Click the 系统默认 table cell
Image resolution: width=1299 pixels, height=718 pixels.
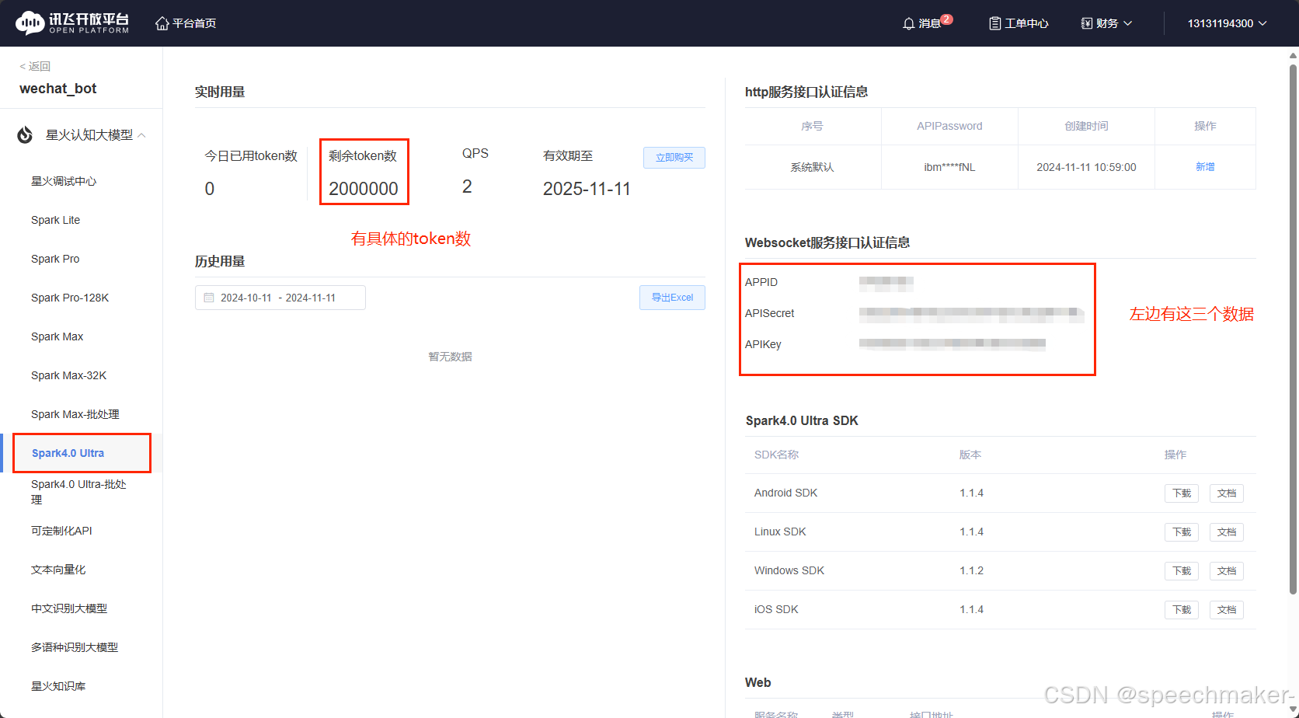(812, 167)
